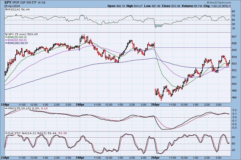
Task: Click the 24Apr date below the stochastic panel
Action: pos(80,158)
